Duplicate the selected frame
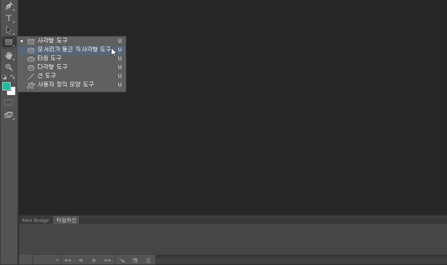This screenshot has height=265, width=447. click(135, 260)
